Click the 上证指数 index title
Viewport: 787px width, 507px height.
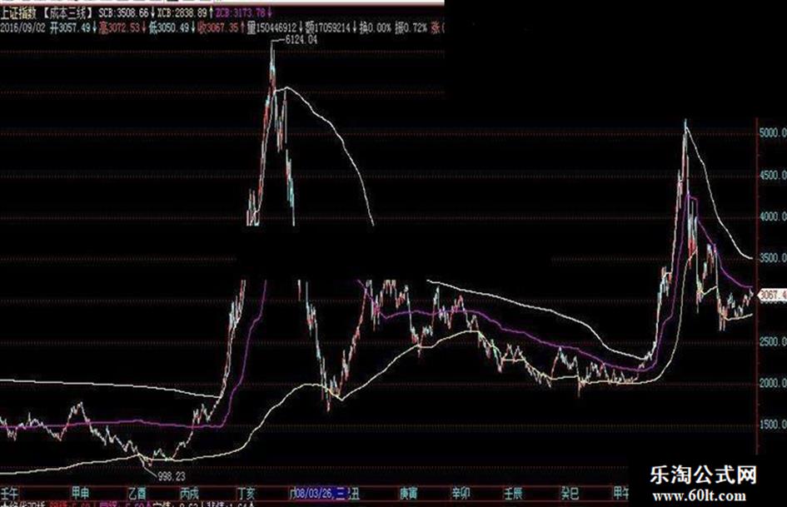point(20,13)
